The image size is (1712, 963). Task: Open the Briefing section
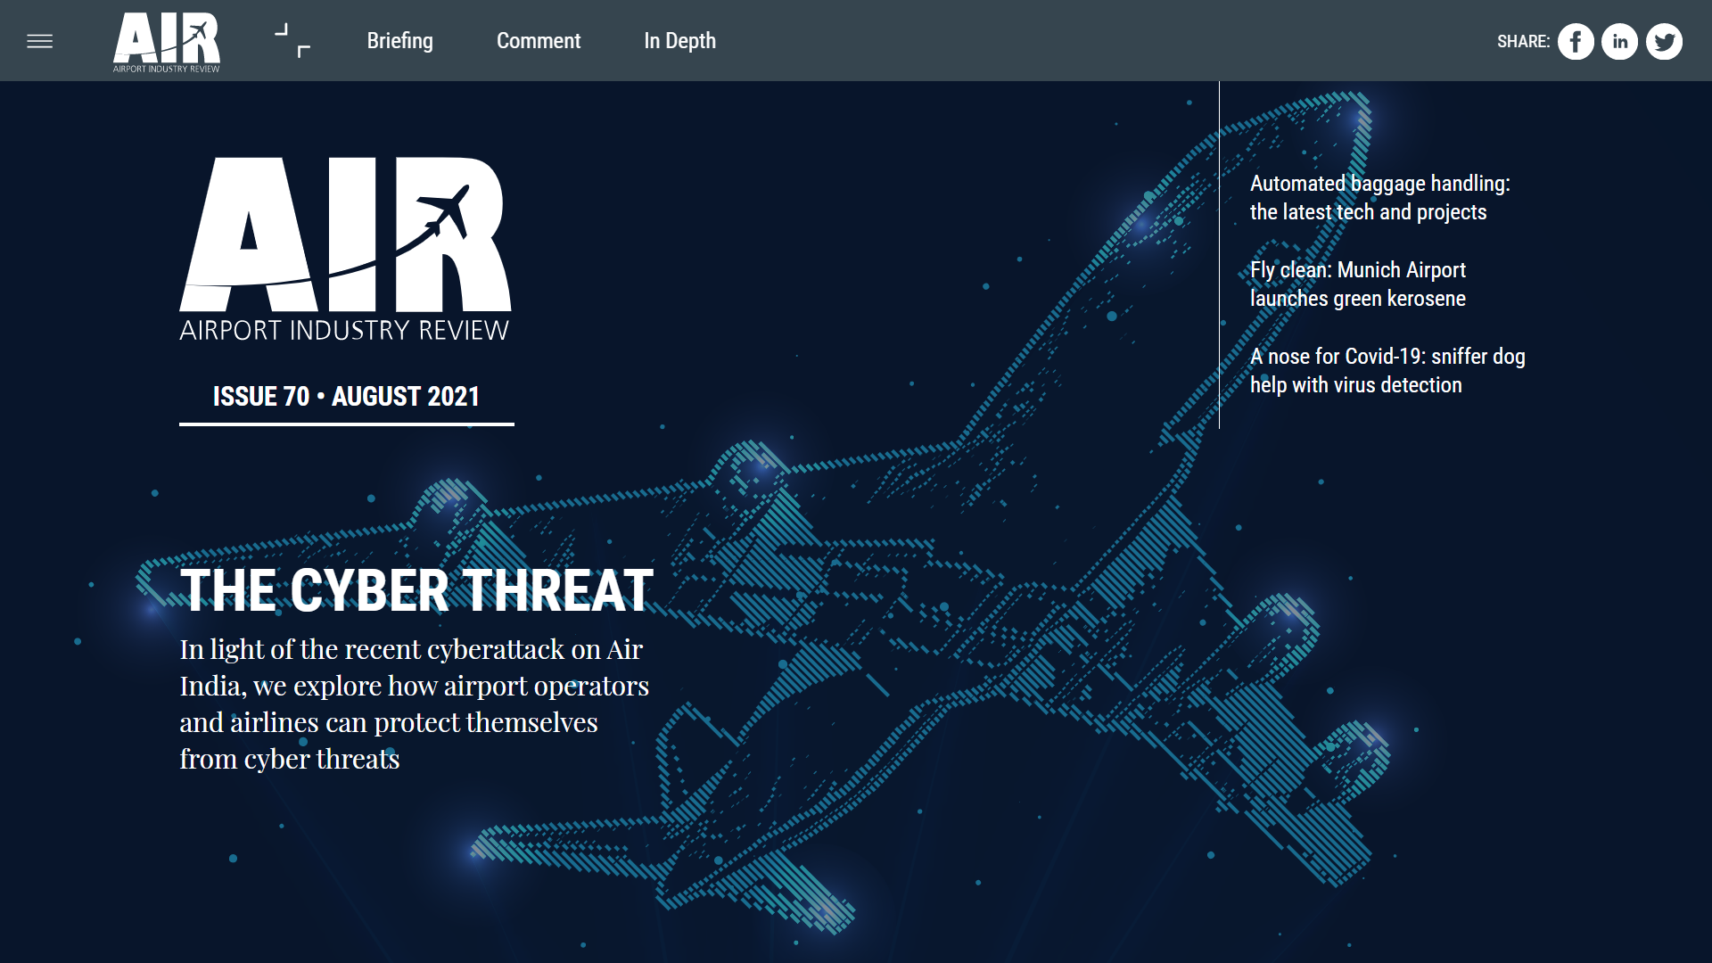tap(399, 41)
